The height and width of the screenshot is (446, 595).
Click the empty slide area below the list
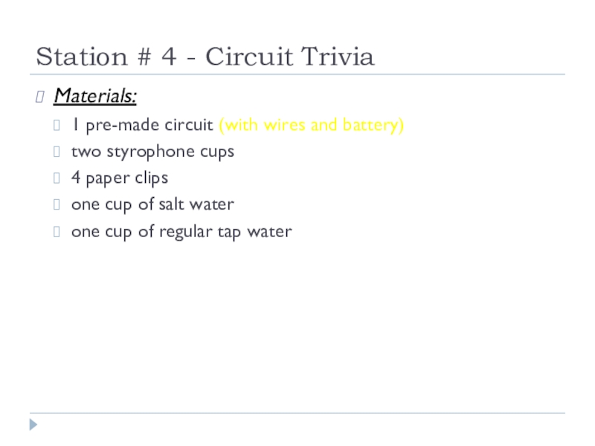[x=297, y=327]
